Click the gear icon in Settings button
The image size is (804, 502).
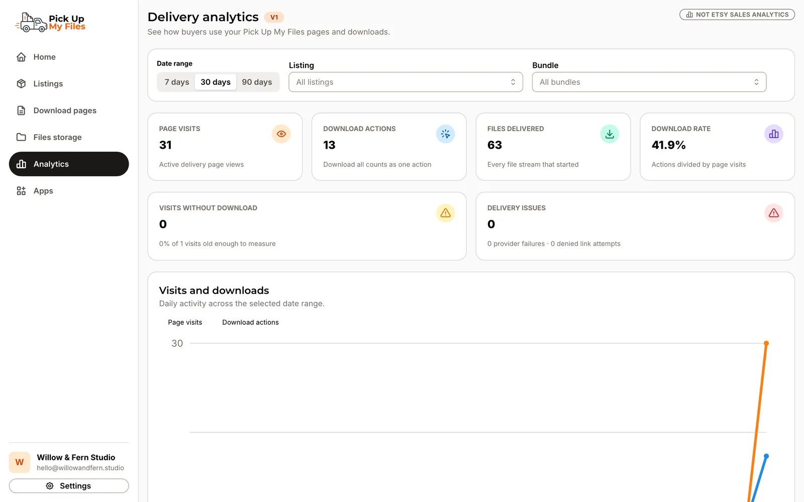[x=50, y=486]
